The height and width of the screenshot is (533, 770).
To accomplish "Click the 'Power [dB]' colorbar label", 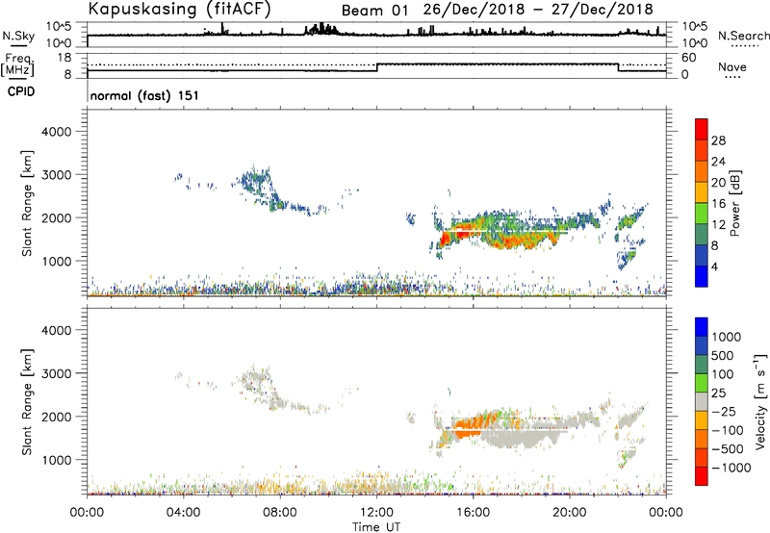I will pyautogui.click(x=734, y=203).
